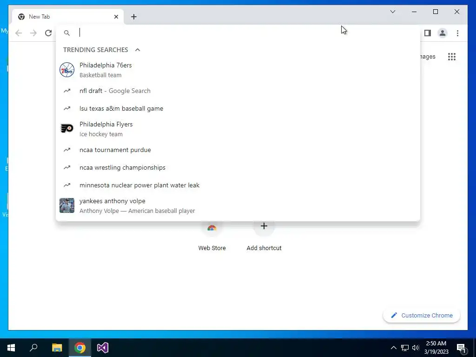Click the taskbar clock and date

pyautogui.click(x=436, y=348)
